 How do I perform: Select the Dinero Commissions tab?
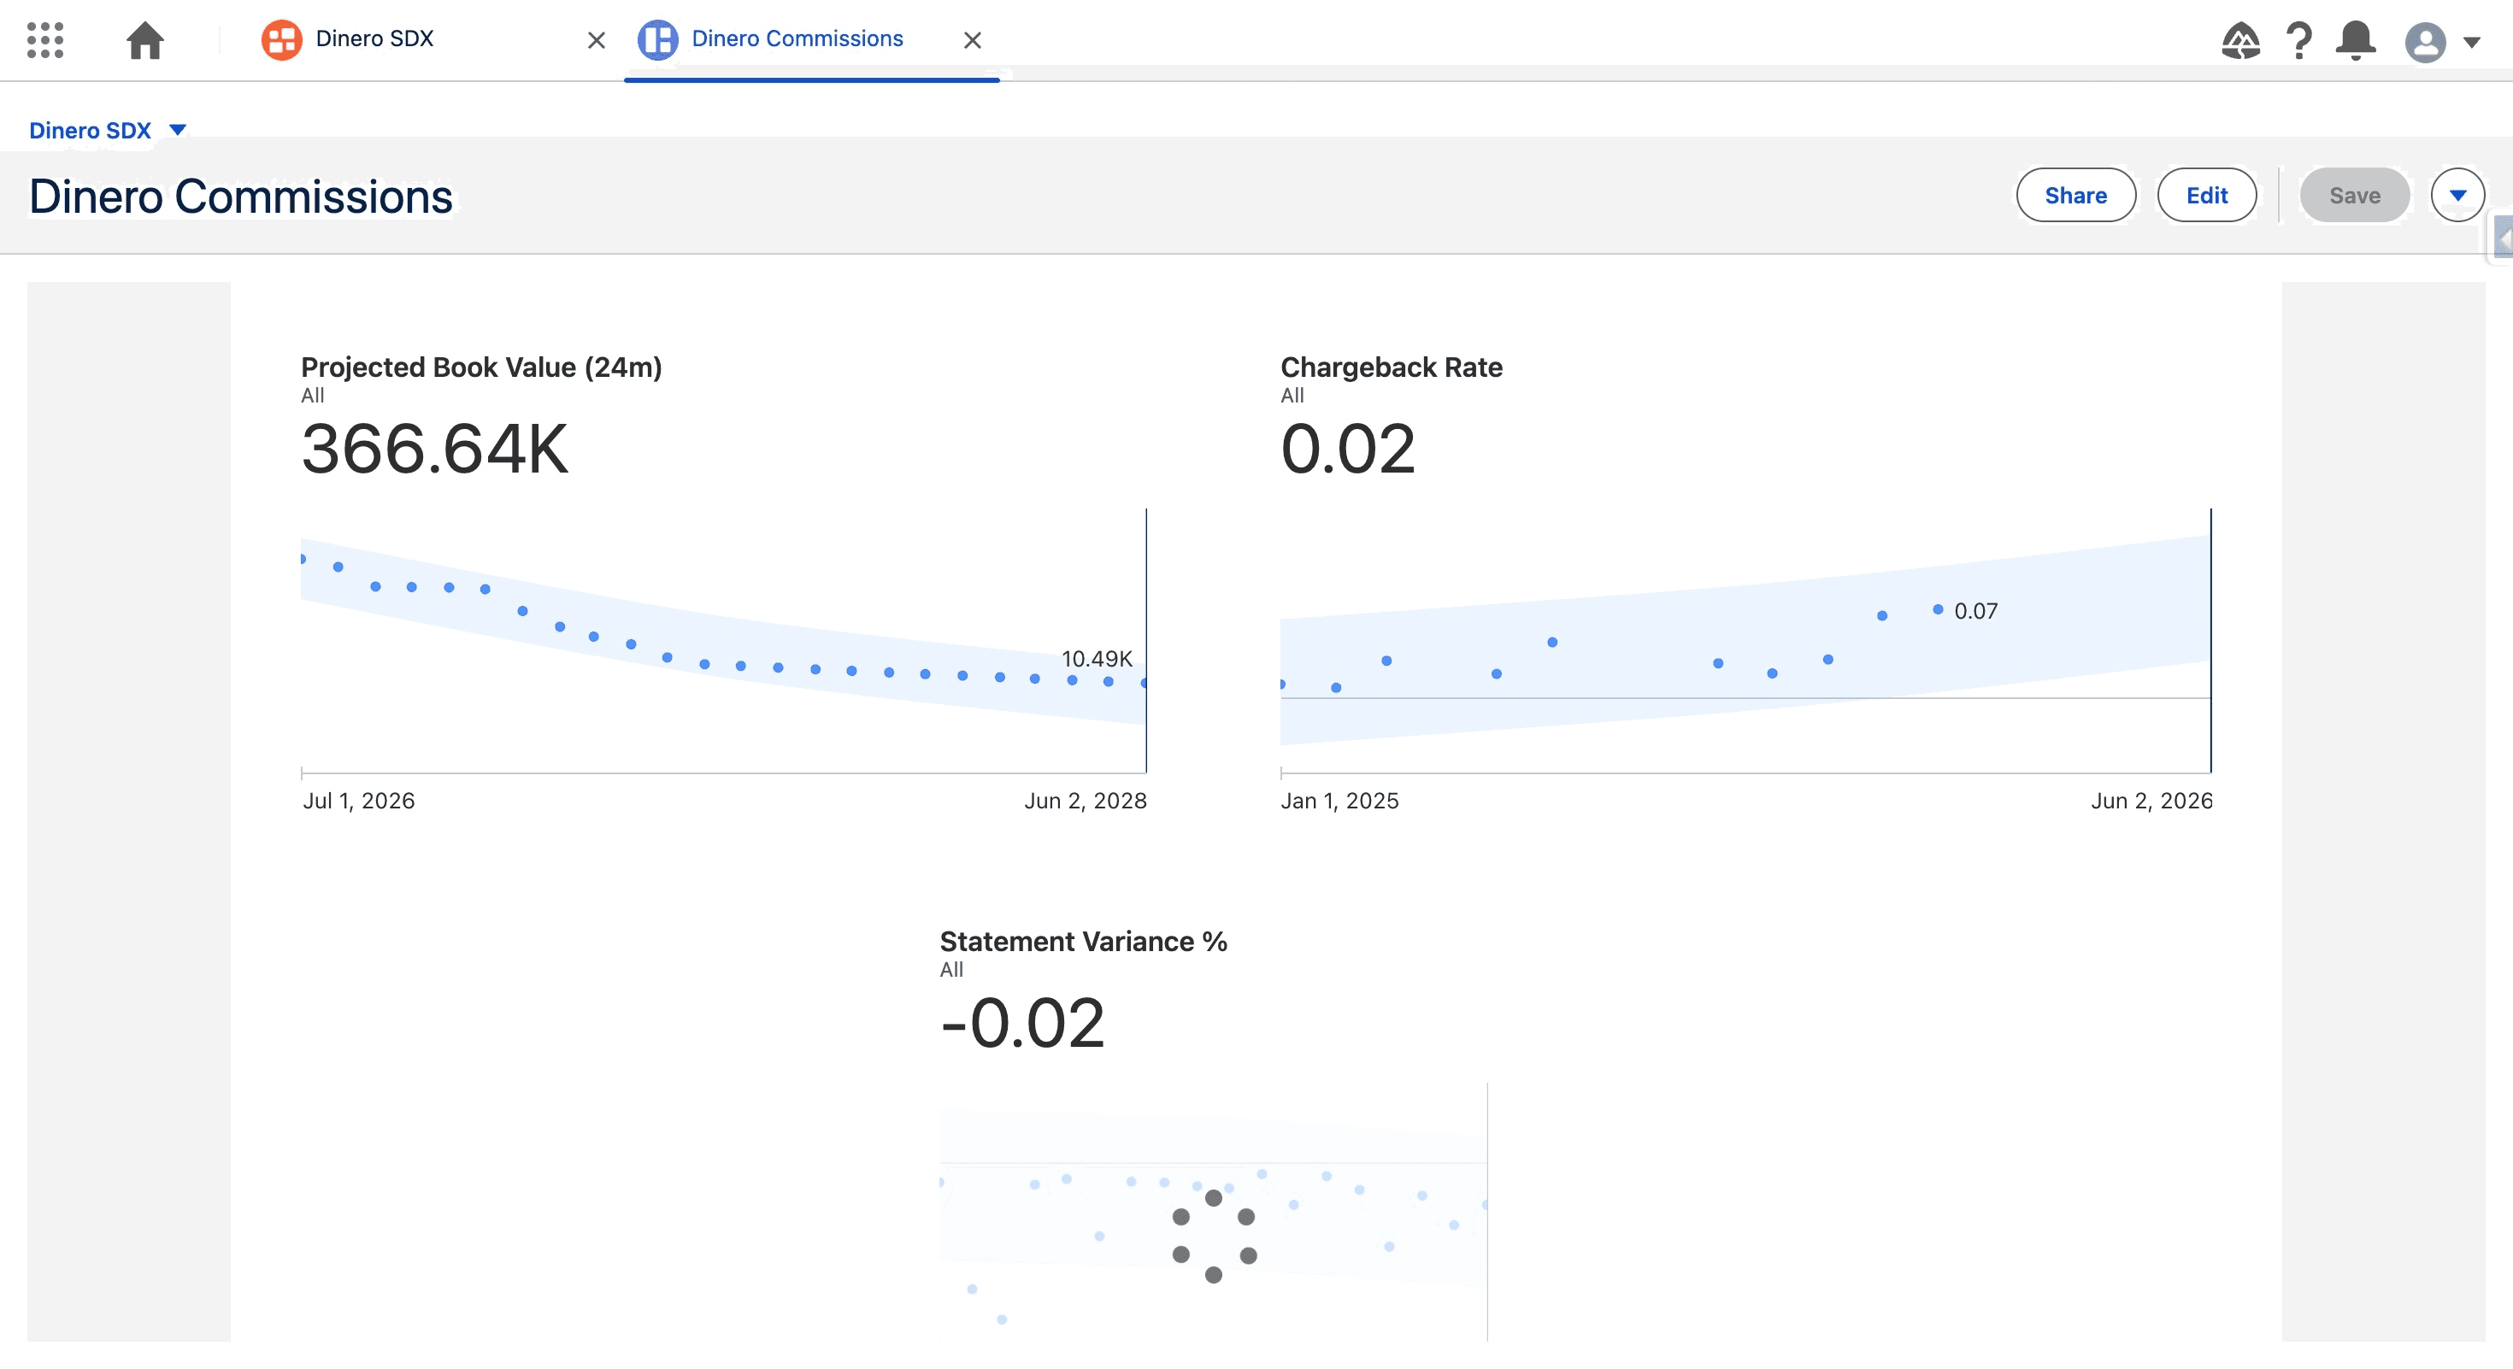(797, 39)
